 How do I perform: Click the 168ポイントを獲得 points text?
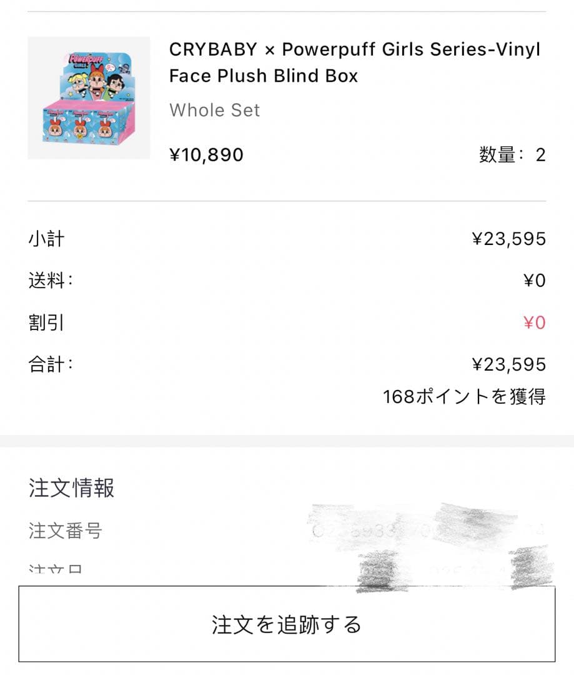click(x=464, y=396)
